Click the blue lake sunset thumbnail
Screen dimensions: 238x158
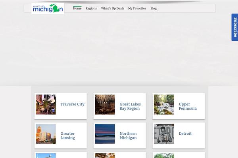[x=105, y=134]
